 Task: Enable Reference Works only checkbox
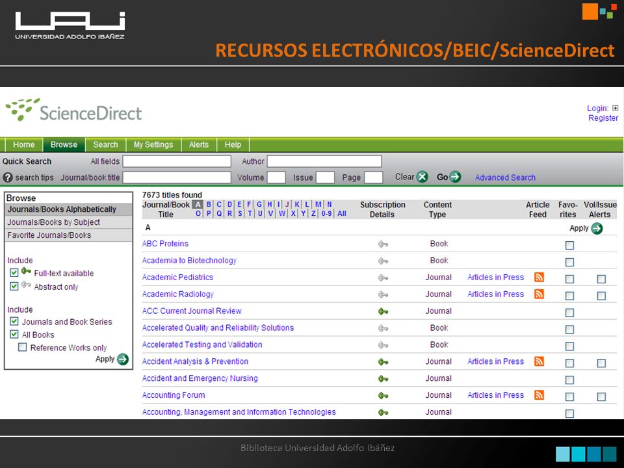coord(23,347)
